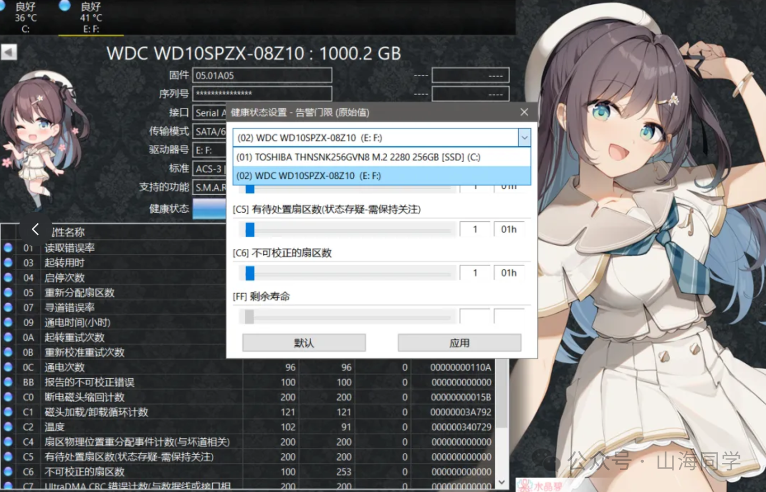Click the drive letter field E: F:
This screenshot has width=766, height=492.
click(209, 150)
